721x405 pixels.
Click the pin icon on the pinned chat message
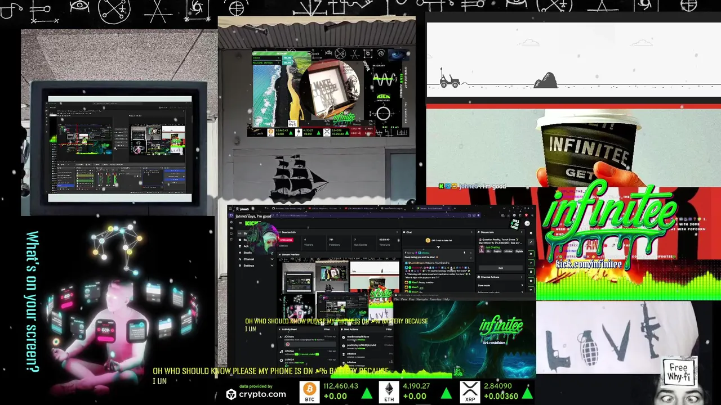[x=464, y=253]
